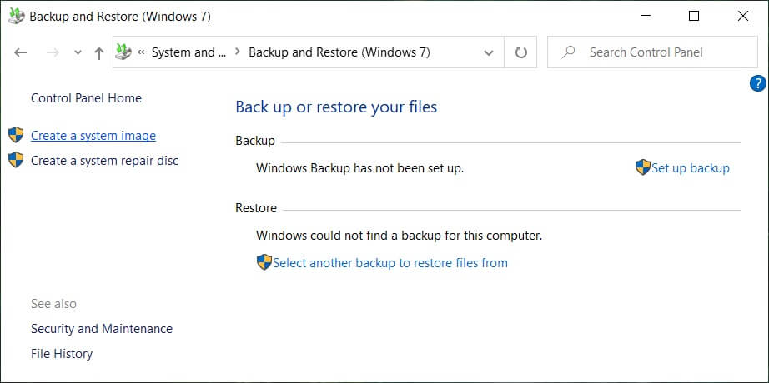Click shield icon next to Set up backup
This screenshot has height=383, width=769.
point(642,167)
